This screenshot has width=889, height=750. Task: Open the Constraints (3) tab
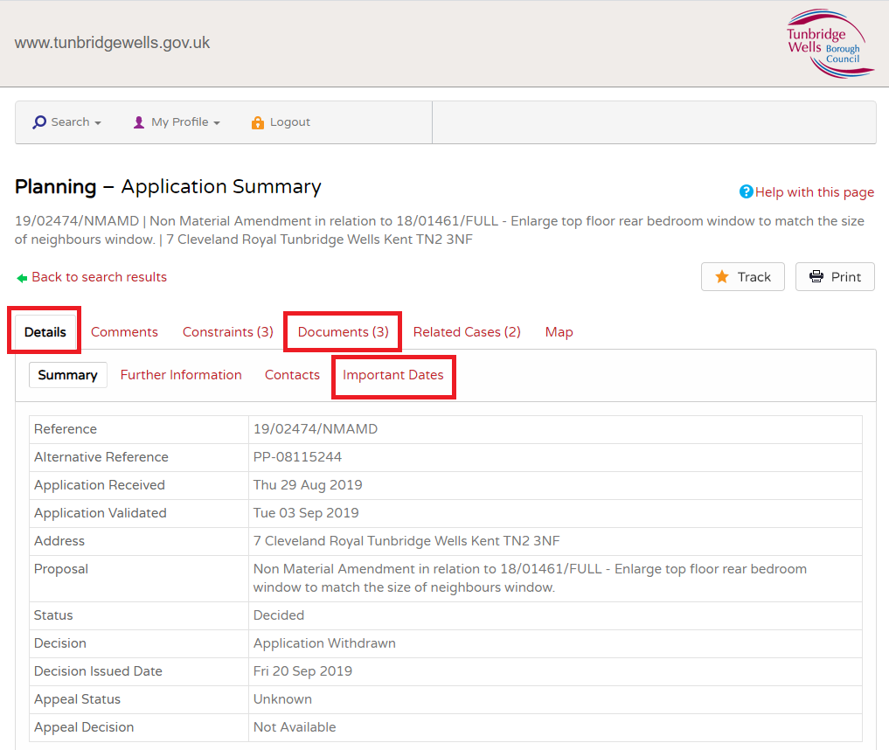point(228,331)
